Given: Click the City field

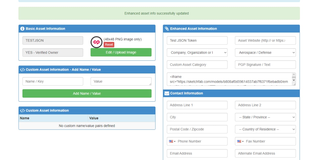Looking at the screenshot, I should [197, 117].
